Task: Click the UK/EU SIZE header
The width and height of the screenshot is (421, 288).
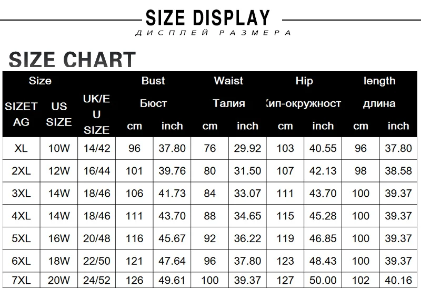Action: click(96, 114)
